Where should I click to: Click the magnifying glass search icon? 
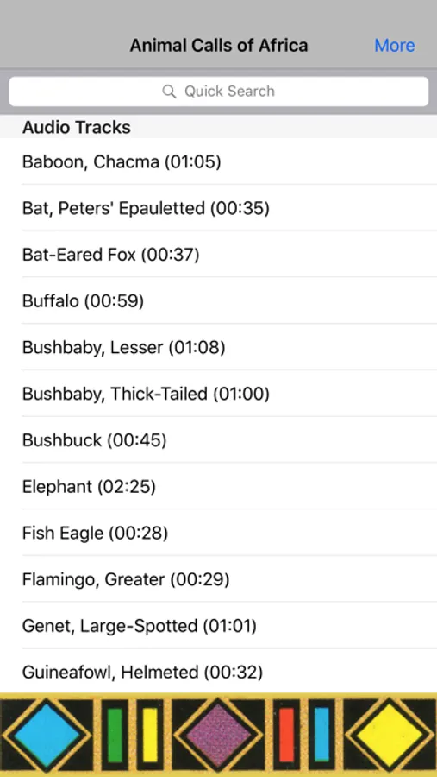169,92
